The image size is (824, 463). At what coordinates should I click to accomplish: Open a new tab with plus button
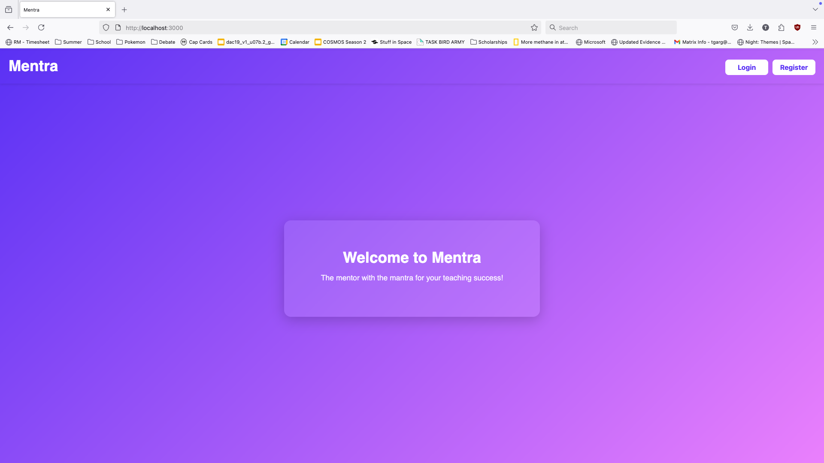pyautogui.click(x=124, y=9)
